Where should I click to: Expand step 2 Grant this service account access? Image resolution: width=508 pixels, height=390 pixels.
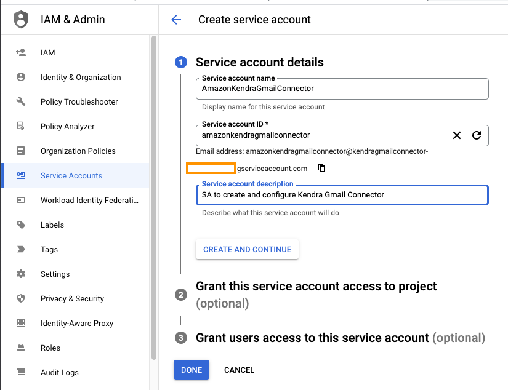316,295
